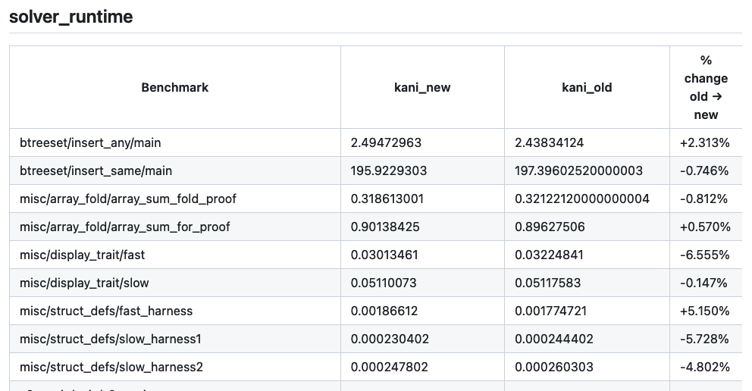Select the value 195.9229303
This screenshot has height=391, width=752.
pos(388,170)
